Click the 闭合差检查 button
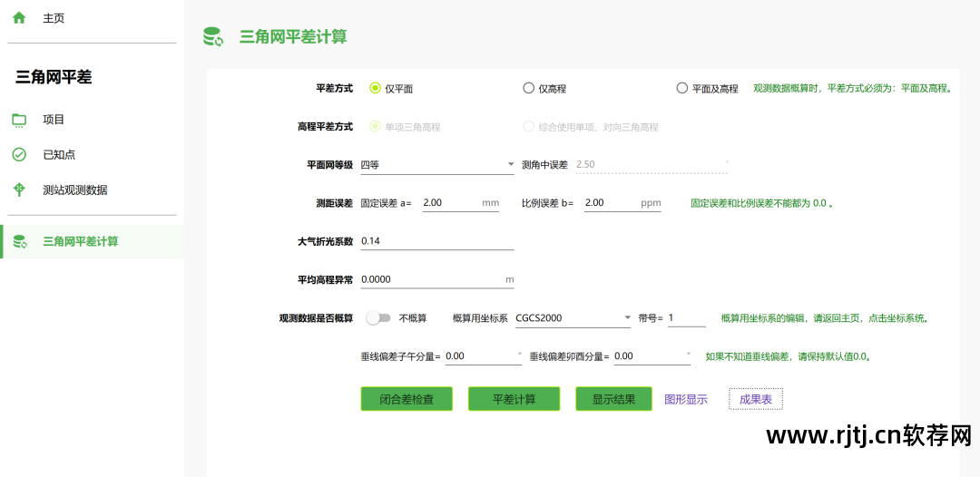The image size is (980, 477). tap(407, 399)
